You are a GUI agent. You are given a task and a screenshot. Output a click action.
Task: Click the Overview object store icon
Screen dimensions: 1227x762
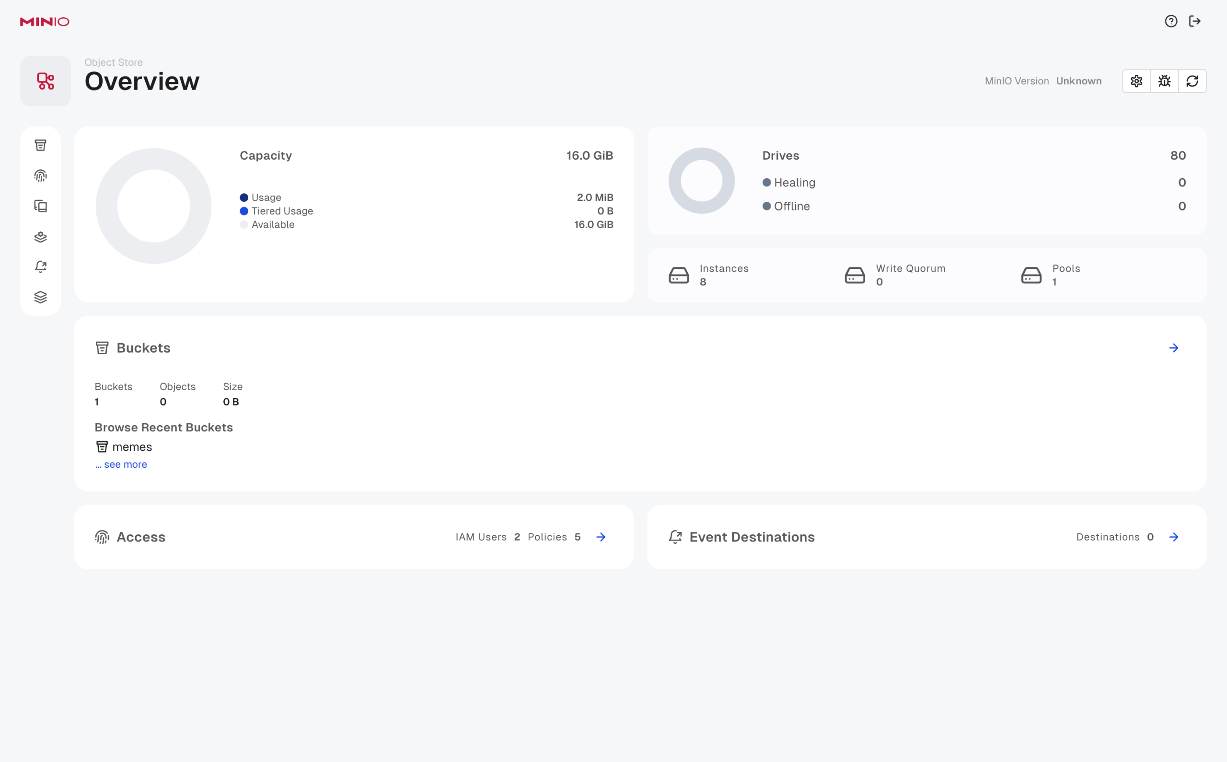pos(46,81)
